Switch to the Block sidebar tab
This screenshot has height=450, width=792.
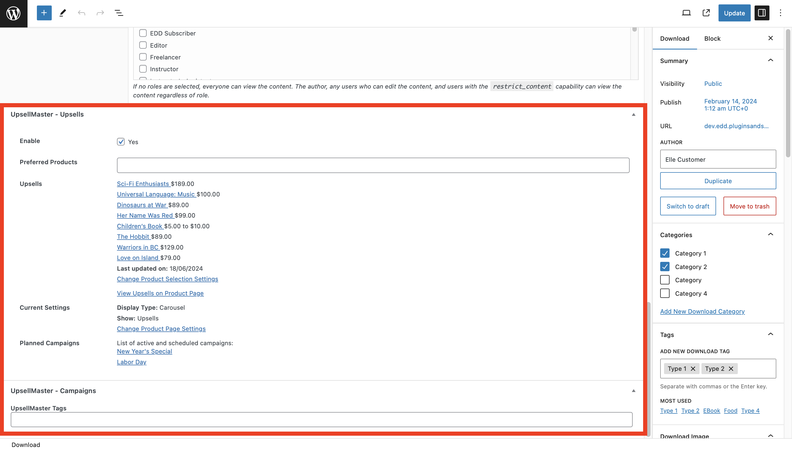[712, 38]
